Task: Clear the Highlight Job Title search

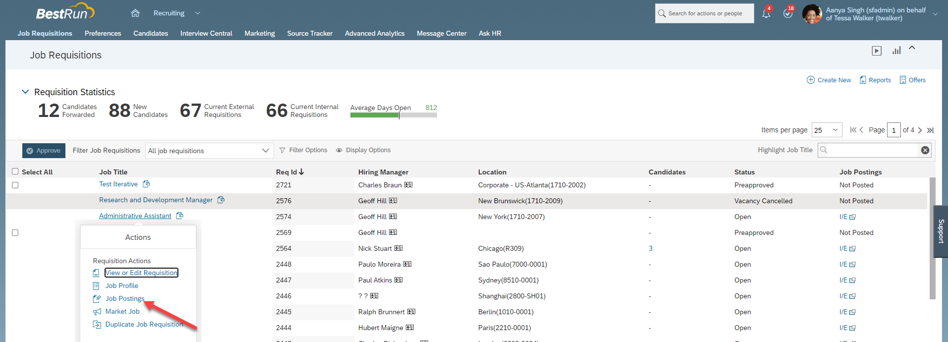Action: (925, 150)
